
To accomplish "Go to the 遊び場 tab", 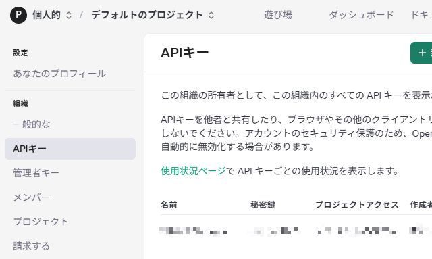I will [x=277, y=15].
